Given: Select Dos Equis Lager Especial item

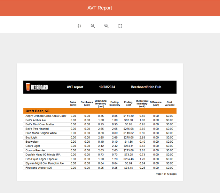Looking at the screenshot, I should pyautogui.click(x=41, y=159).
